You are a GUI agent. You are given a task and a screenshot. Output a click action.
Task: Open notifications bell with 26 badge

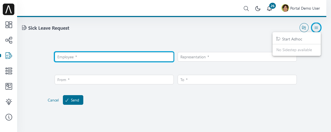click(x=270, y=8)
